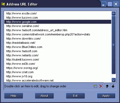Apply changes with the Apply button
Viewport: 120px width, 103px height.
point(106,96)
